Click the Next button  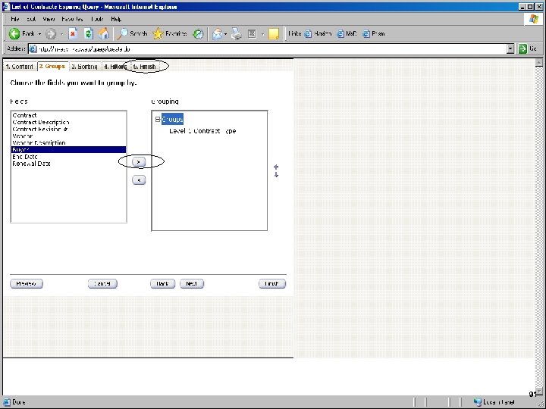(x=192, y=284)
